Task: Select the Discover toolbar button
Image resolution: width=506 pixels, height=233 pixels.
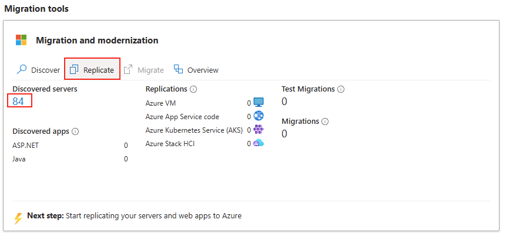Action: pyautogui.click(x=38, y=70)
